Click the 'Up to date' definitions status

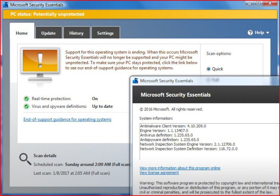[102, 106]
